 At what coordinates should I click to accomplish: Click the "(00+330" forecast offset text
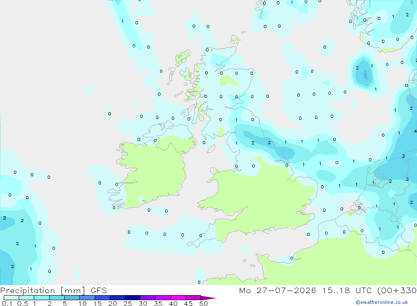(x=397, y=290)
